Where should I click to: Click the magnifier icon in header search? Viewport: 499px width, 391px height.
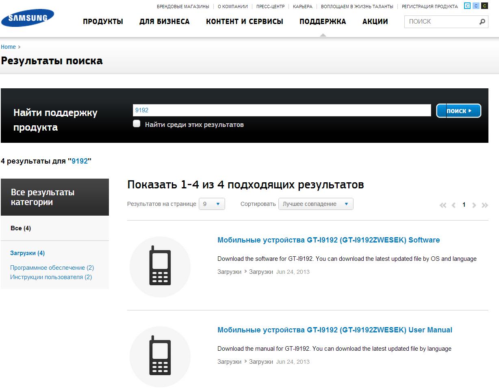[482, 22]
